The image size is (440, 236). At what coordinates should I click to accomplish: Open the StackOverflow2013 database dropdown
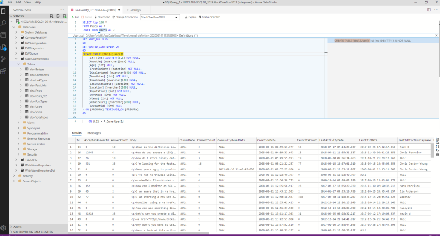pyautogui.click(x=160, y=17)
